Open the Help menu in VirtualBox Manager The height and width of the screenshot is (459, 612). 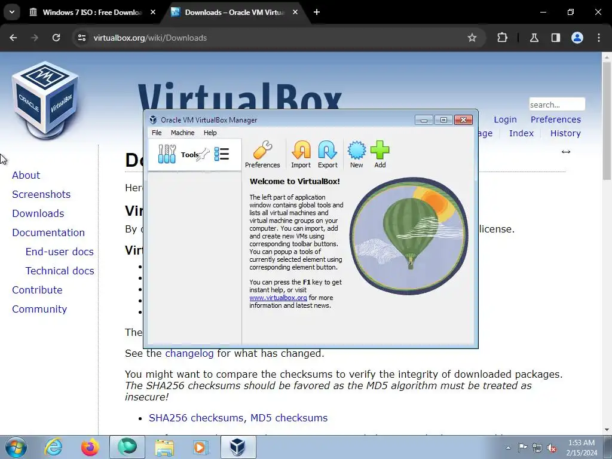(x=210, y=133)
